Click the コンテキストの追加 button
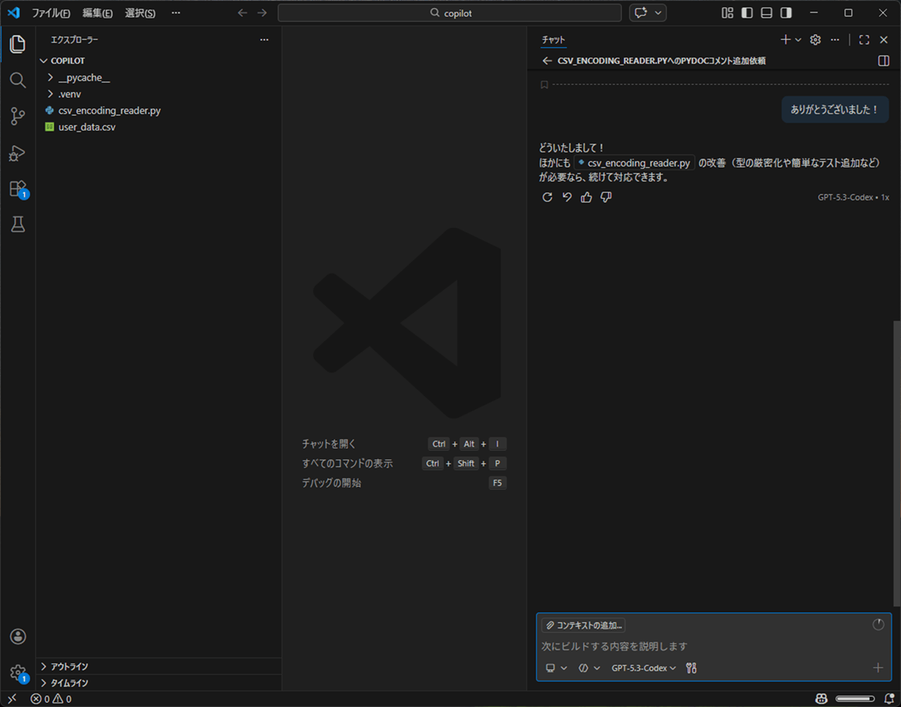Image resolution: width=901 pixels, height=707 pixels. point(583,625)
